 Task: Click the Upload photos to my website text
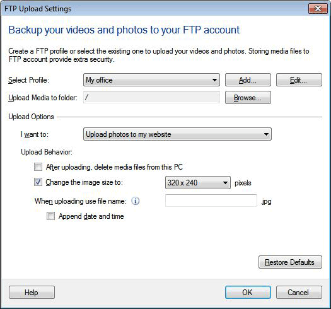[x=129, y=134]
